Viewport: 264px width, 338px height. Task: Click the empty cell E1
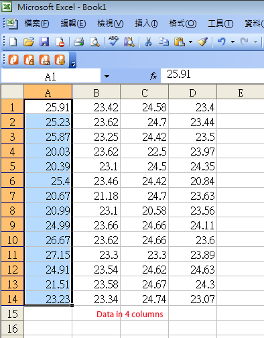(241, 107)
